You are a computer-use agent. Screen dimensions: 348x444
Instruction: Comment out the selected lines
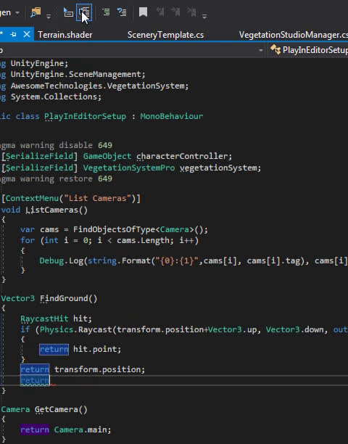click(x=106, y=12)
